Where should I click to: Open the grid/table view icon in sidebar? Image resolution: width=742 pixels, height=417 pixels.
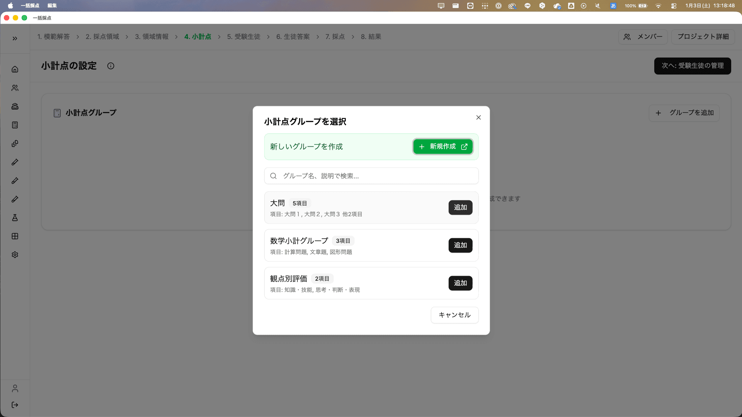click(x=15, y=236)
